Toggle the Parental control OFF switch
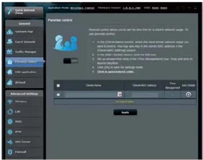This screenshot has height=160, width=203. point(71,61)
